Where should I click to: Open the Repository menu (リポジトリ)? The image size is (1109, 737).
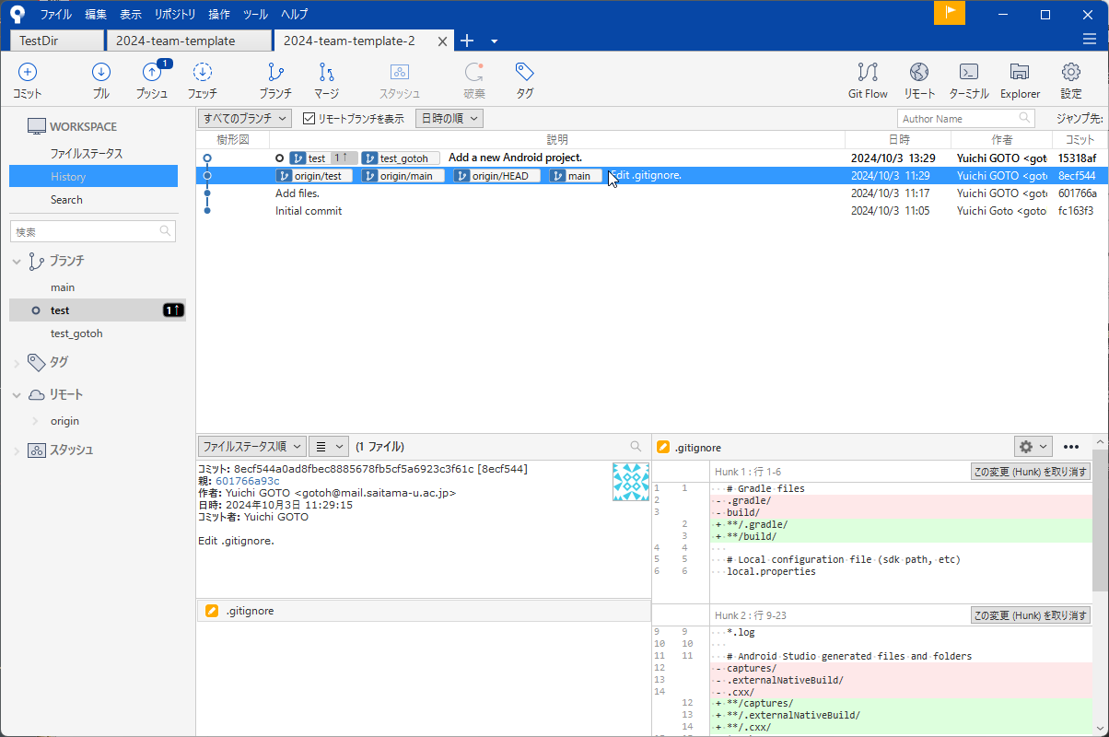(175, 14)
